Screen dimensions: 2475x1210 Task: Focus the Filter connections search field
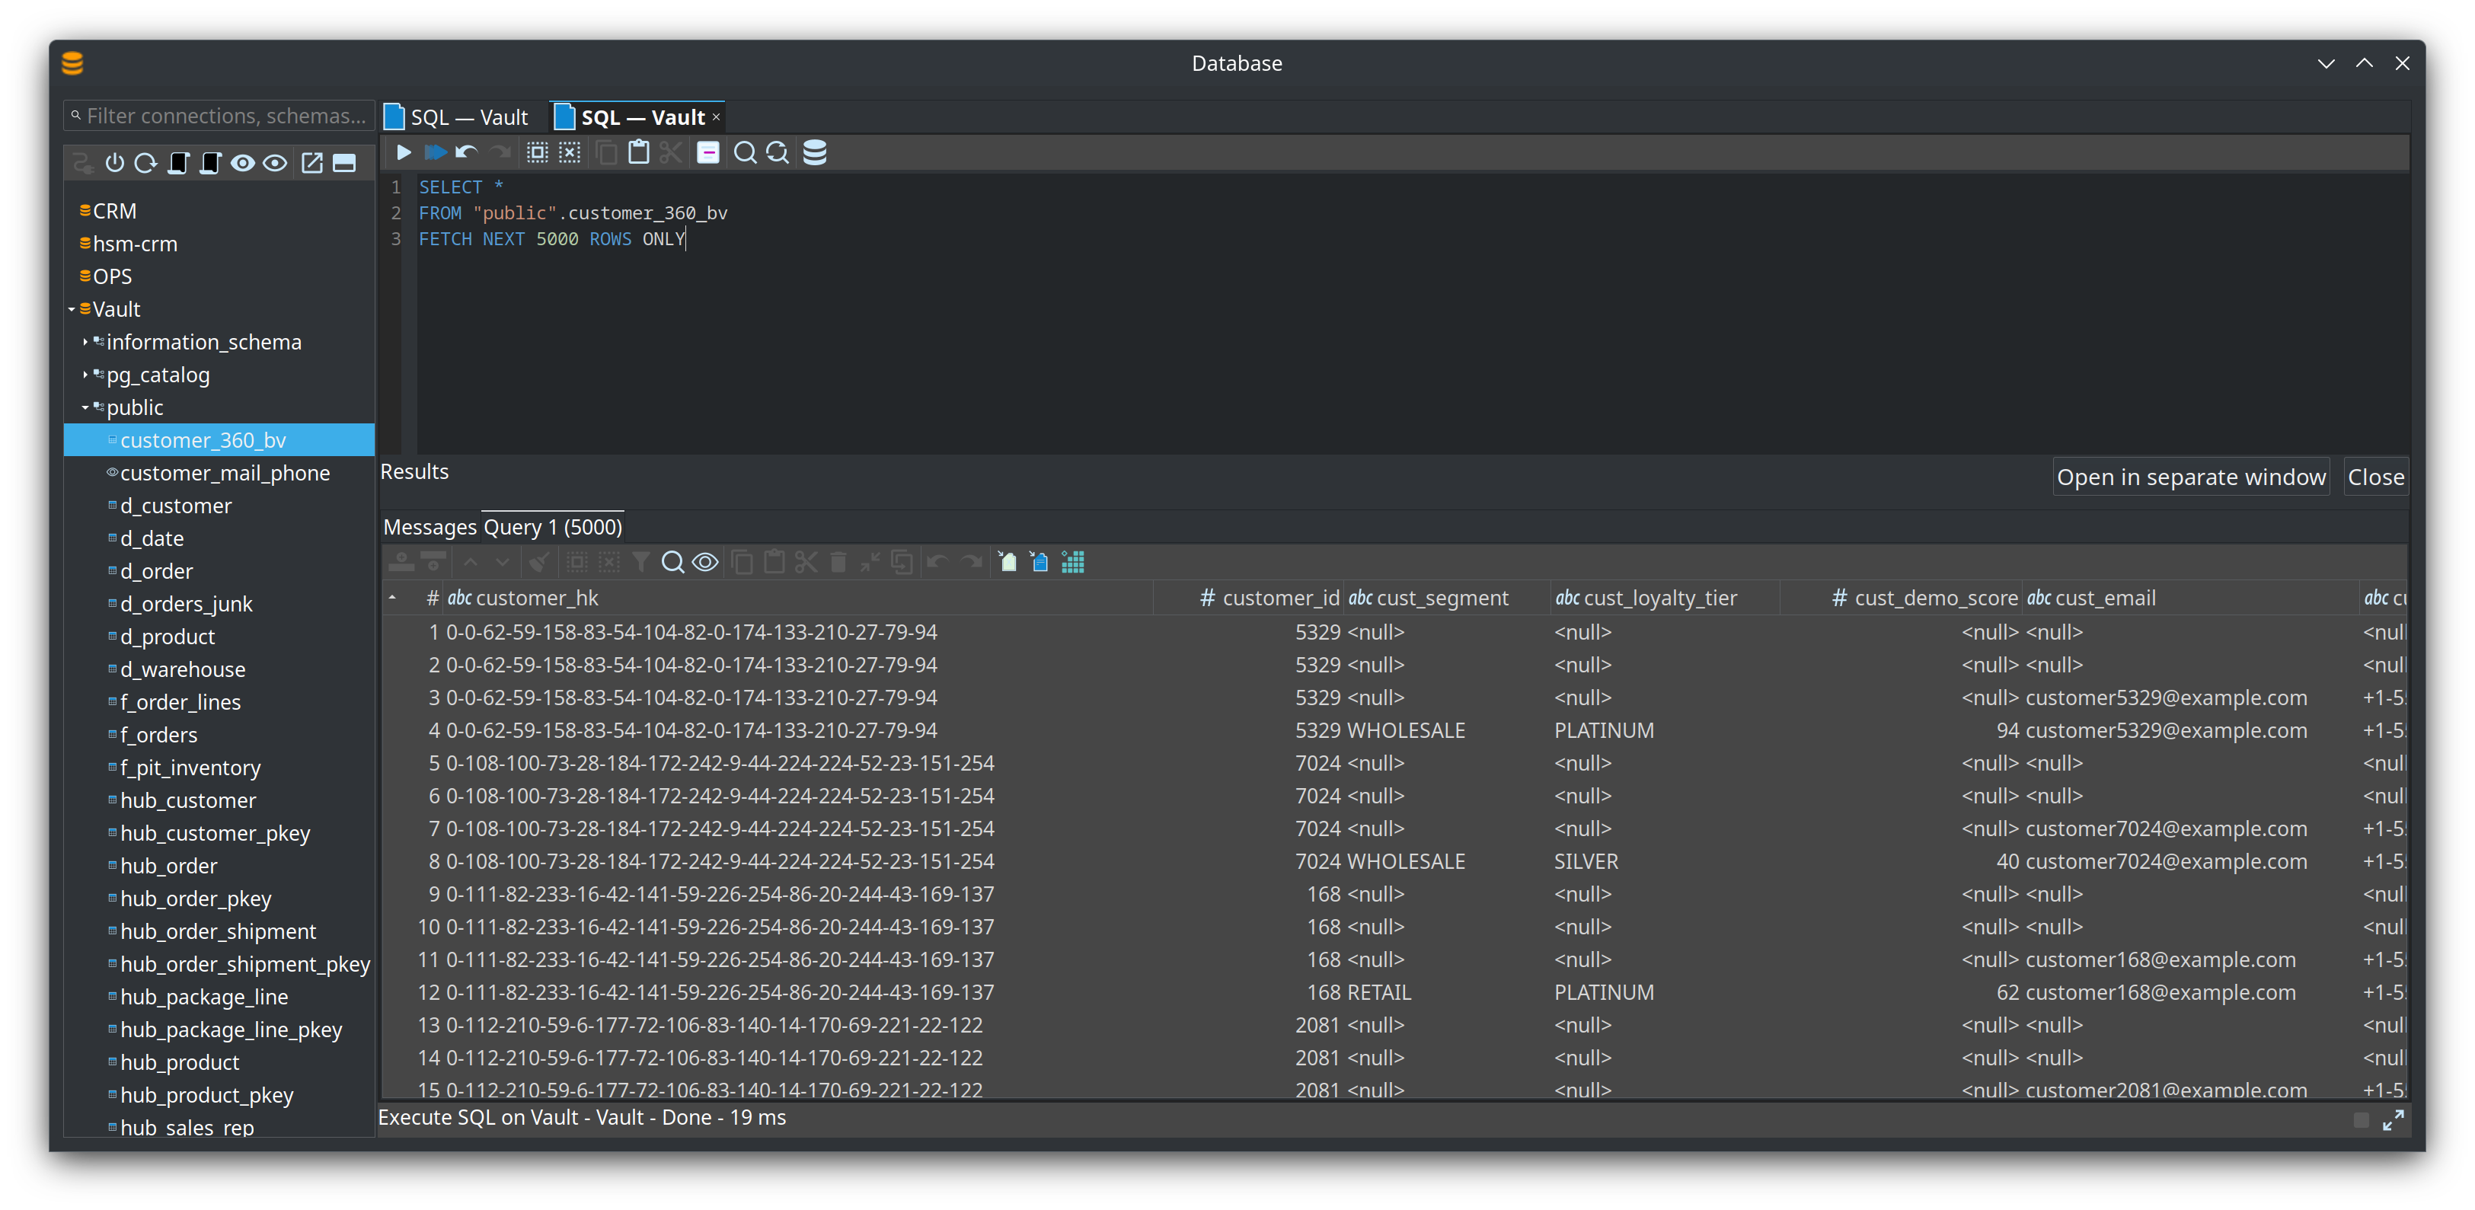coord(220,115)
